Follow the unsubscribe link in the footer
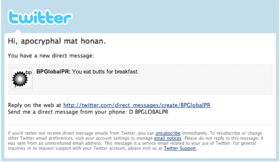Viewport: 280px width, 162px height. (x=168, y=133)
